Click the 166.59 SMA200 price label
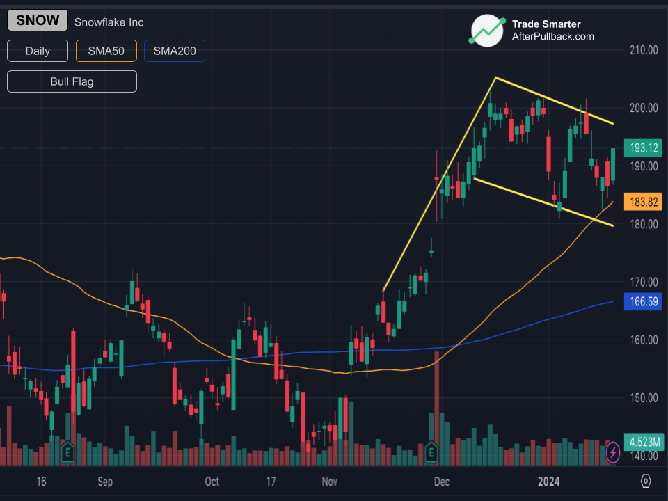Image resolution: width=668 pixels, height=501 pixels. click(643, 301)
